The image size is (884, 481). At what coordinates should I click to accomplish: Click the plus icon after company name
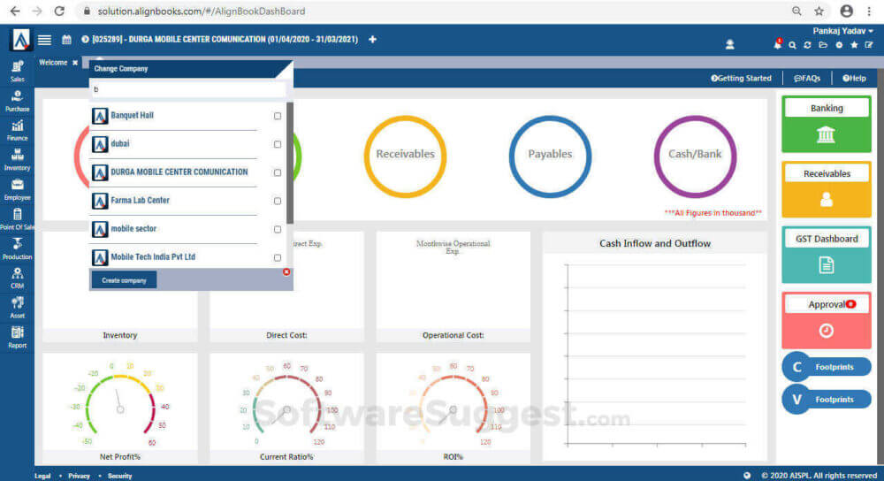point(372,40)
